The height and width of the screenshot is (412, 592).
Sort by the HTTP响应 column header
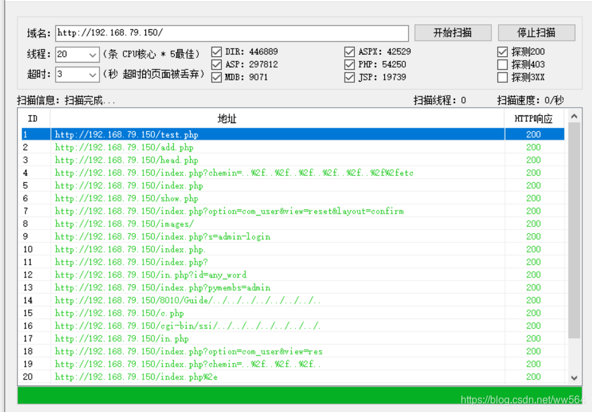534,119
